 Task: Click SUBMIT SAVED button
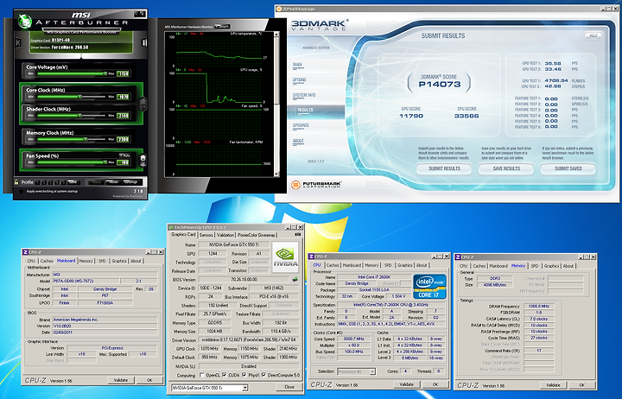pos(568,168)
